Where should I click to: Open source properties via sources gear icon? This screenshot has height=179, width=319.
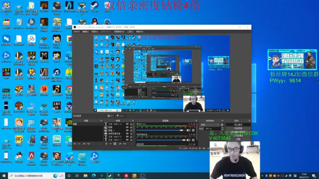pos(115,144)
